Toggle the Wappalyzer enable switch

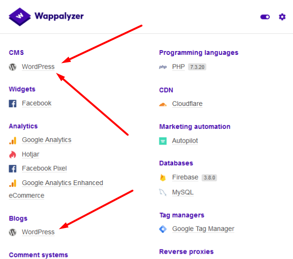[x=265, y=17]
